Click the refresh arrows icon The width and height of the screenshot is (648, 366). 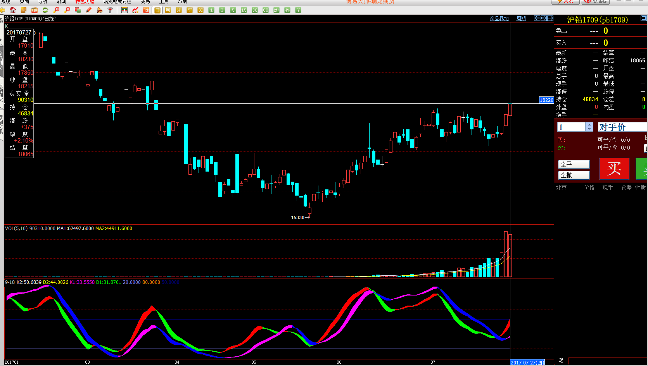45,10
